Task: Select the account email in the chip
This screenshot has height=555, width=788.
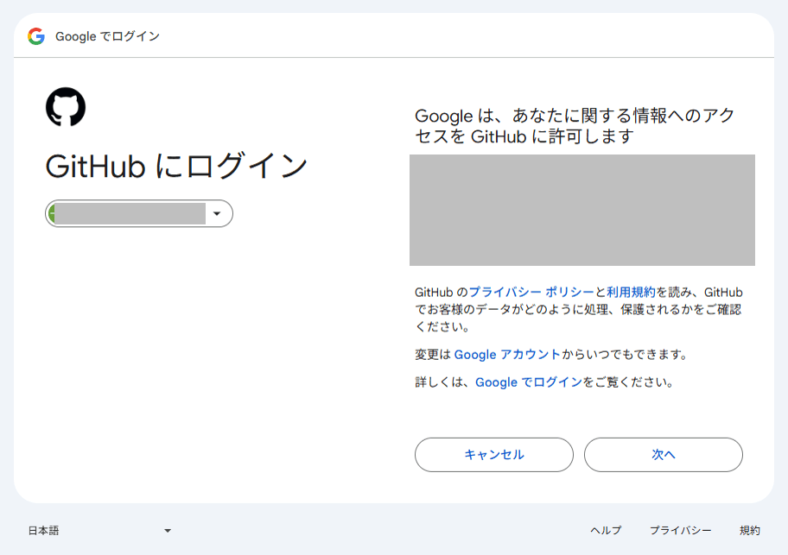Action: coord(130,214)
